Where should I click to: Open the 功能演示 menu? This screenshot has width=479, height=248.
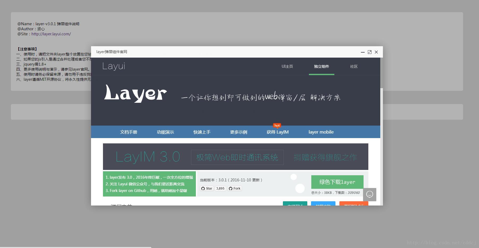click(165, 132)
